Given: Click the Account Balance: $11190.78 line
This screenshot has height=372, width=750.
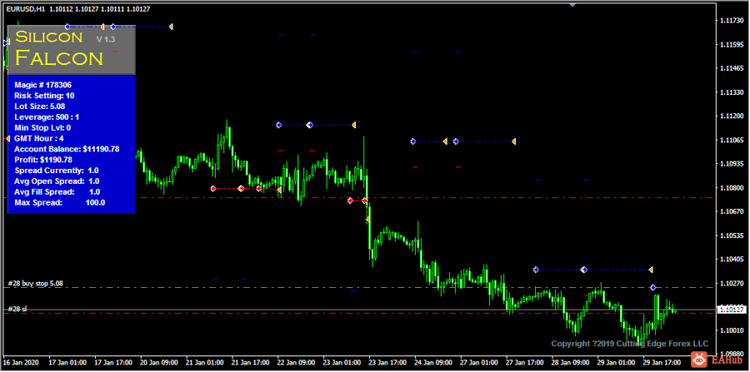Looking at the screenshot, I should 67,149.
